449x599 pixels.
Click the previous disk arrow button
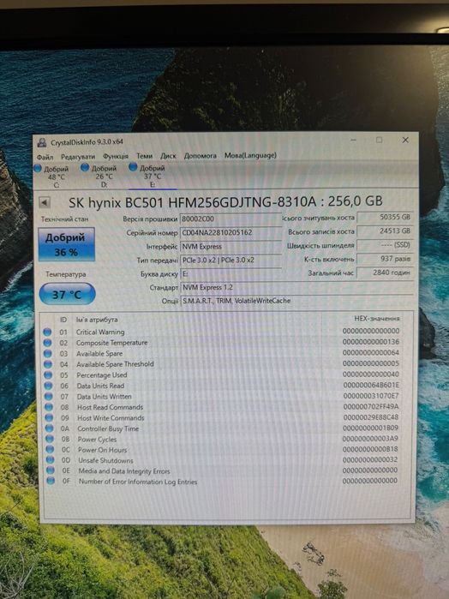[x=45, y=202]
